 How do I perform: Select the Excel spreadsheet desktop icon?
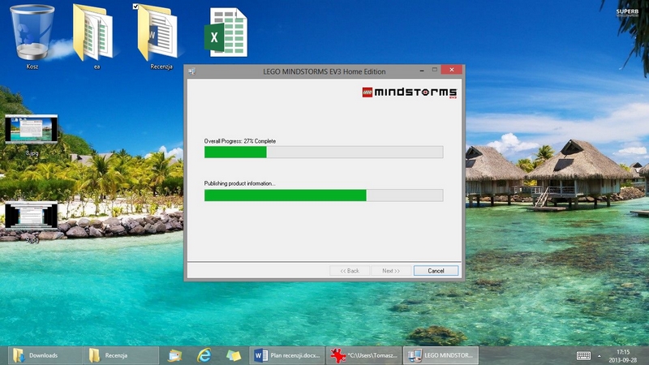tap(226, 32)
